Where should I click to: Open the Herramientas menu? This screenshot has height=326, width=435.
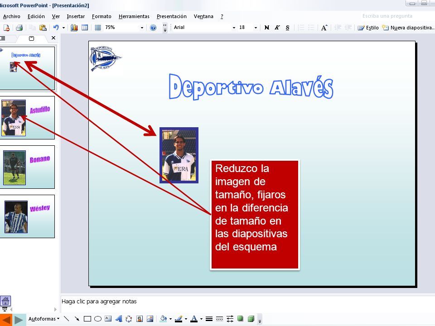[x=134, y=16]
